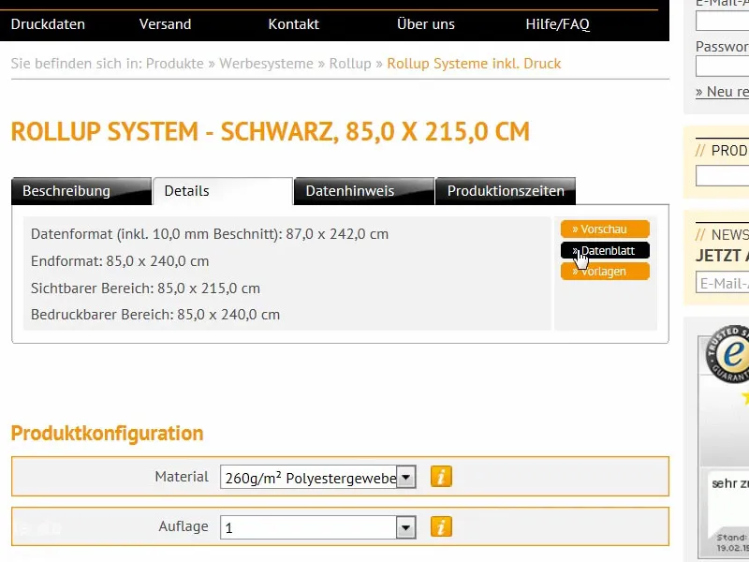Focus the newsletter E-Mail input field
The width and height of the screenshot is (749, 562).
point(722,283)
